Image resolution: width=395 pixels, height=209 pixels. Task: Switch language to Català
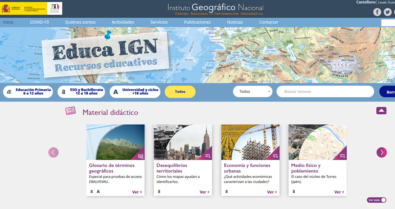click(382, 2)
